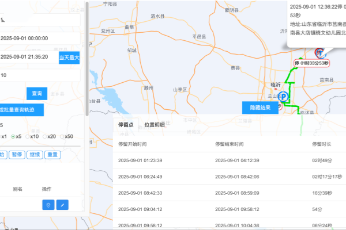
Task: Click stop end time 2025-09-01 09:58:12
Action: (237, 209)
